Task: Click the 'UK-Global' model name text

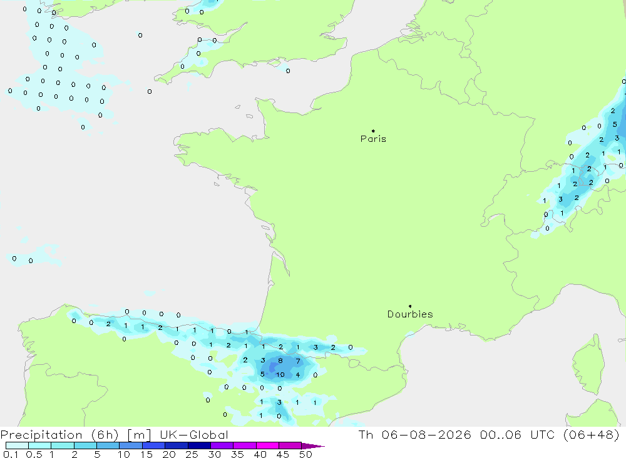Action: click(x=194, y=435)
